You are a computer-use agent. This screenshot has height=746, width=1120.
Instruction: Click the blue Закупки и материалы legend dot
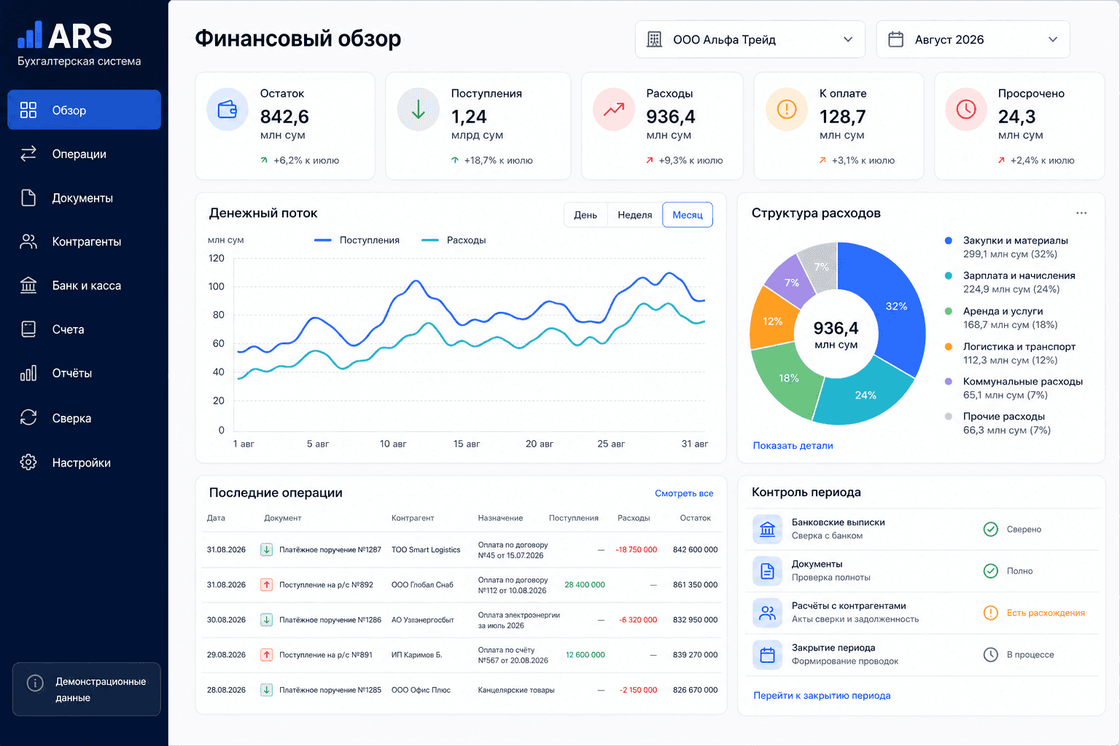tap(948, 240)
